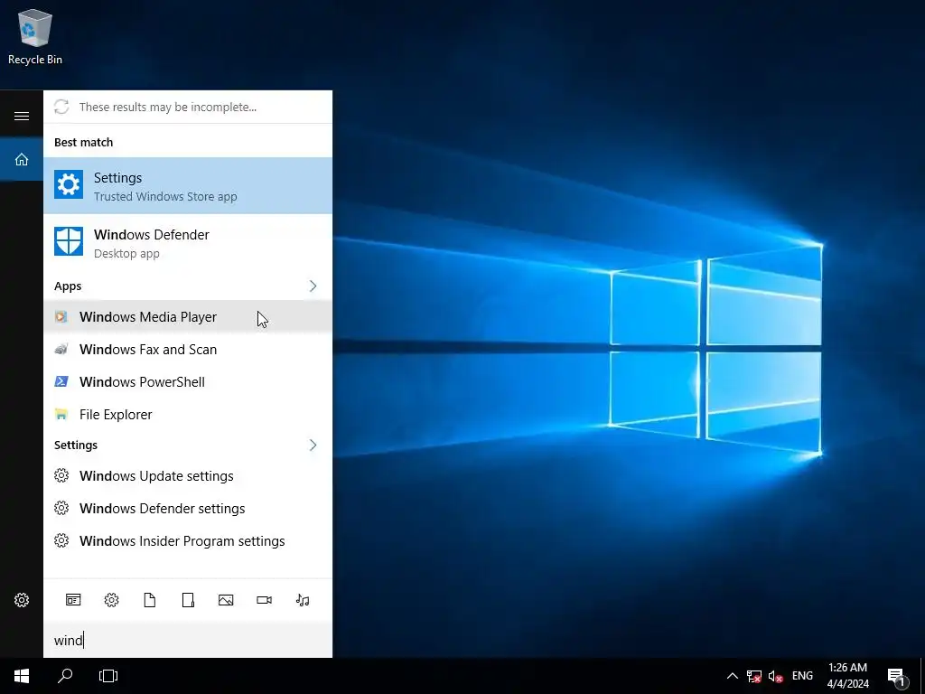Open Task View on the taskbar
925x694 pixels.
coord(108,676)
